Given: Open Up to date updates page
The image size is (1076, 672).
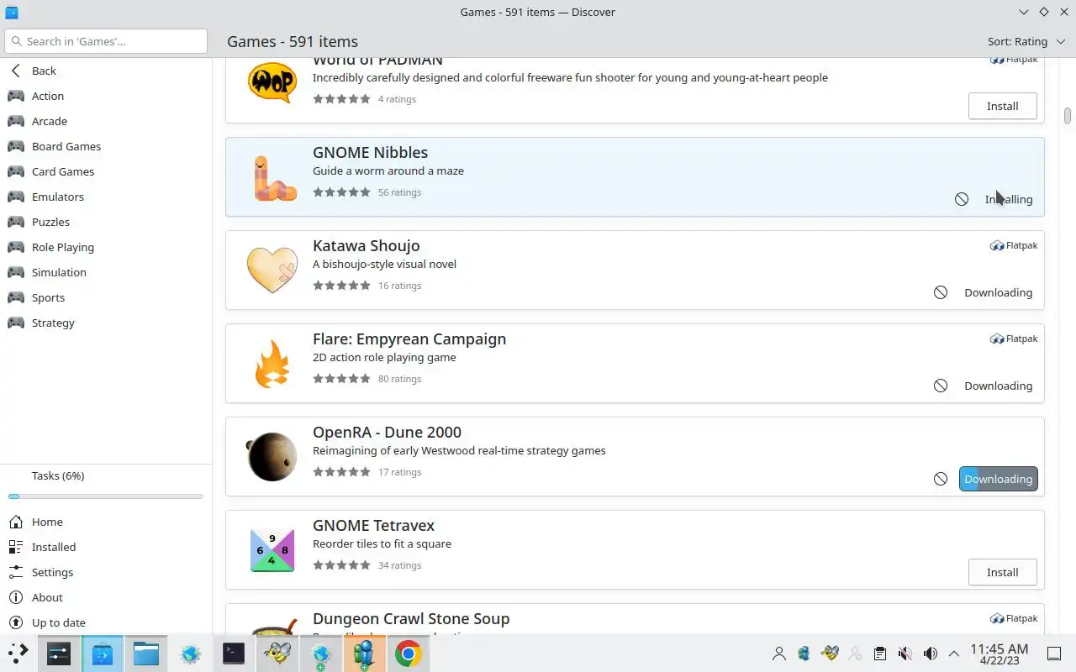Looking at the screenshot, I should tap(106, 622).
